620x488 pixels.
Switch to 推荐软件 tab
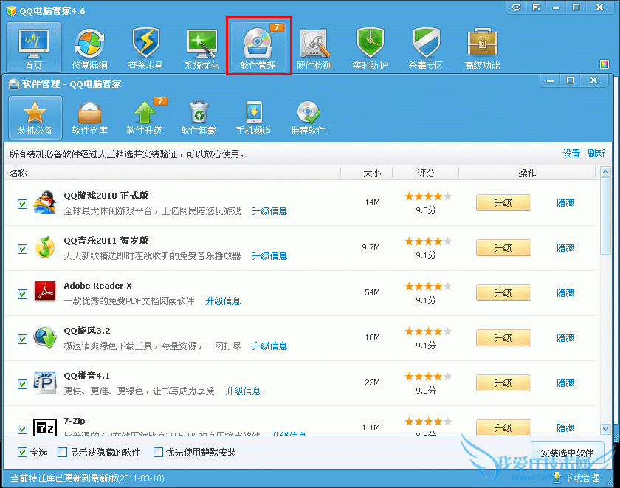pos(308,117)
